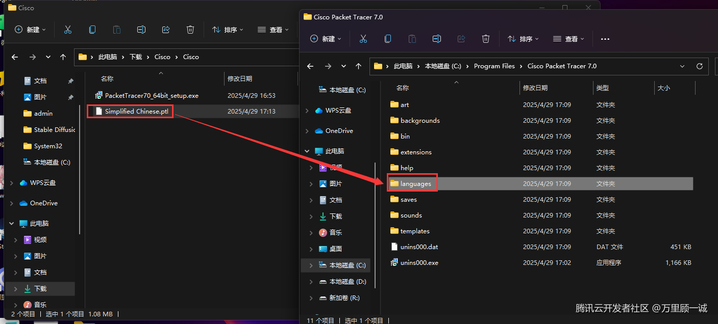Open Sort (排序) menu in Packet Tracer window
This screenshot has height=324, width=718.
tap(523, 39)
